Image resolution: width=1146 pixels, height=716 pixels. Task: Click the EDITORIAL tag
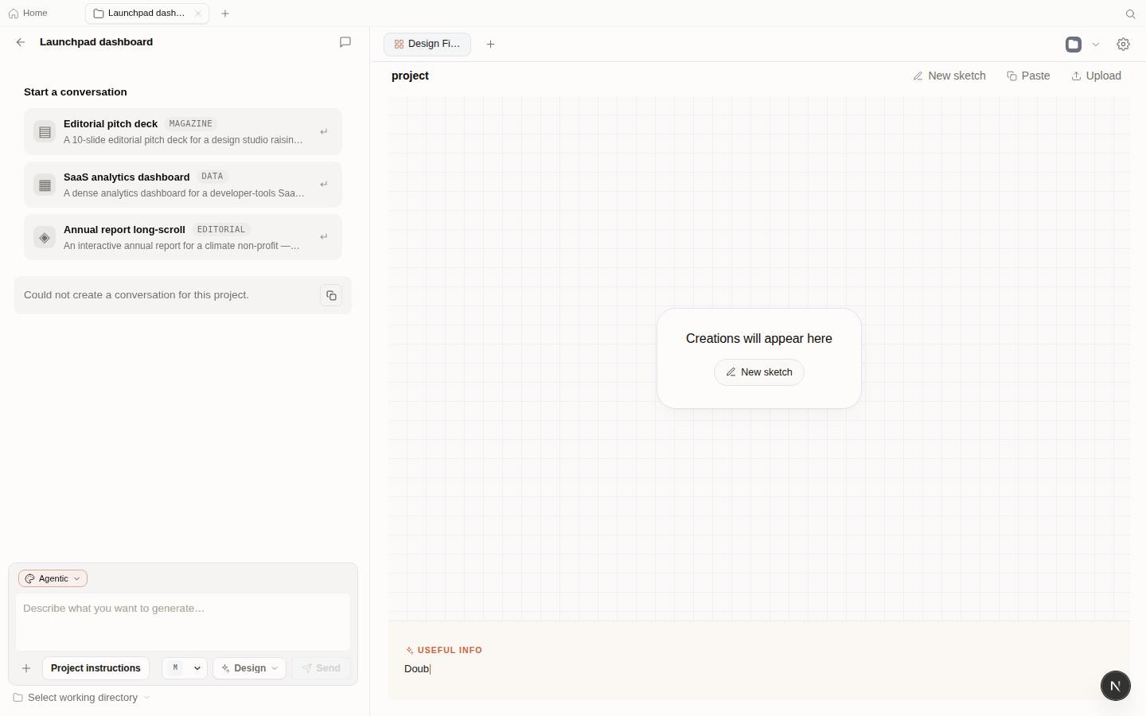pyautogui.click(x=221, y=230)
